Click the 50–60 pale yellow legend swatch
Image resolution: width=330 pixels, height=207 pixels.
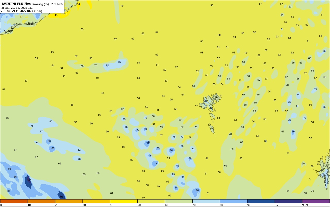pyautogui.click(x=151, y=201)
